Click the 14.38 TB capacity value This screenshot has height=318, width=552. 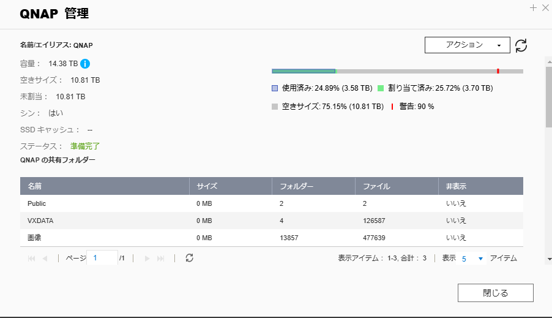tap(63, 64)
